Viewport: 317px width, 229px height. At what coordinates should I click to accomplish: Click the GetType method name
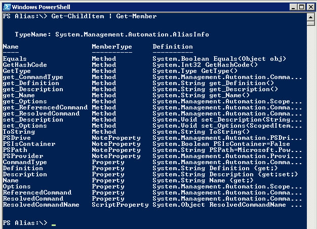pyautogui.click(x=17, y=71)
